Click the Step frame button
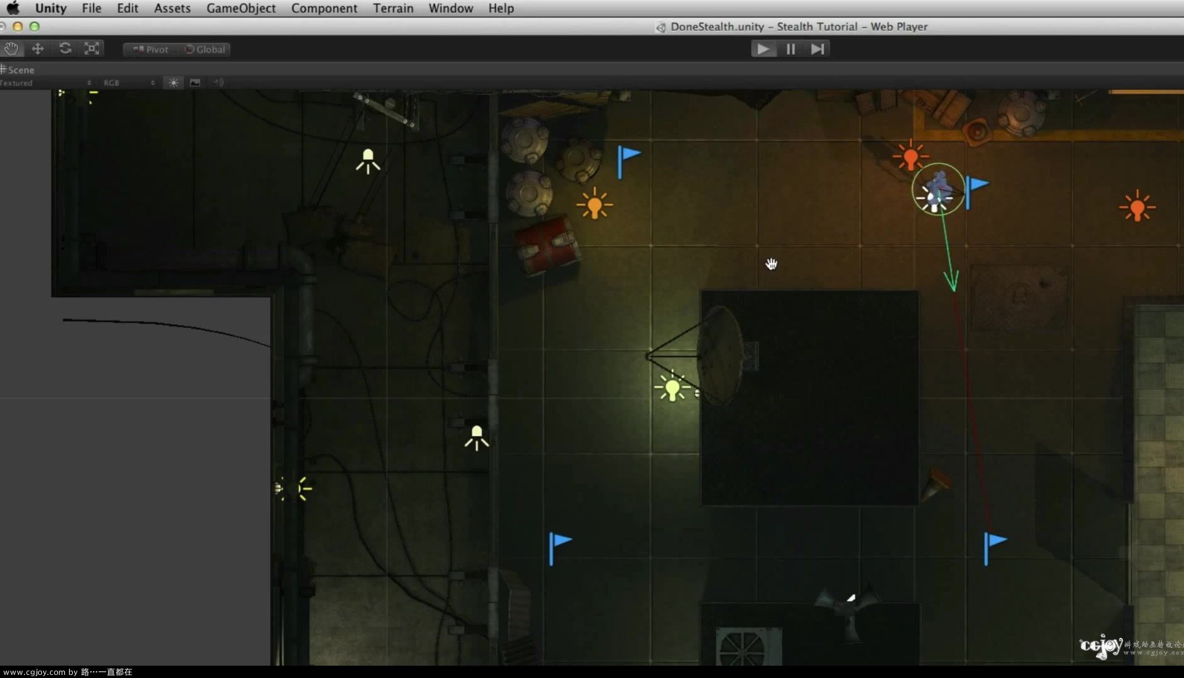The height and width of the screenshot is (678, 1184). pos(817,49)
